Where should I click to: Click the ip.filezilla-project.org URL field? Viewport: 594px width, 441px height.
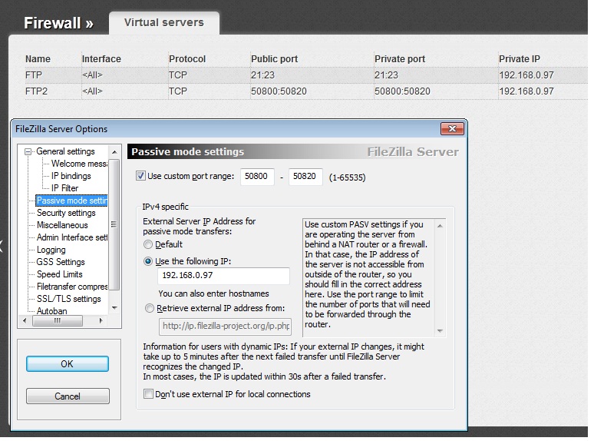pyautogui.click(x=225, y=327)
